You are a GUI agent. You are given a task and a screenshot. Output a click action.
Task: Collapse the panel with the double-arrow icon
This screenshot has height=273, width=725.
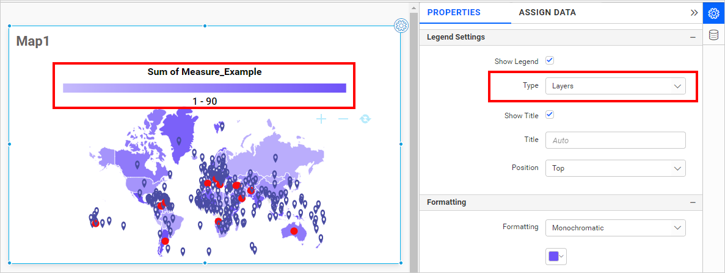pos(694,12)
